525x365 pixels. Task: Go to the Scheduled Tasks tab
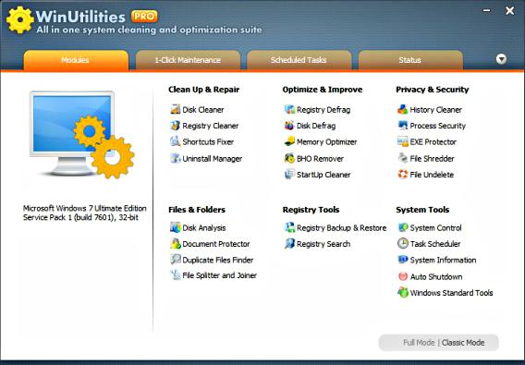(x=299, y=60)
